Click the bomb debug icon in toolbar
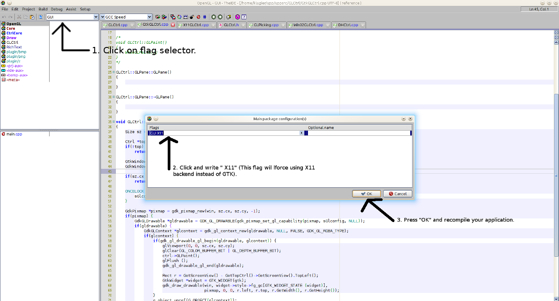This screenshot has width=559, height=301. [192, 17]
